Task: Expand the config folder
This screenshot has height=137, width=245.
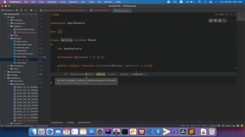Action: (5, 75)
